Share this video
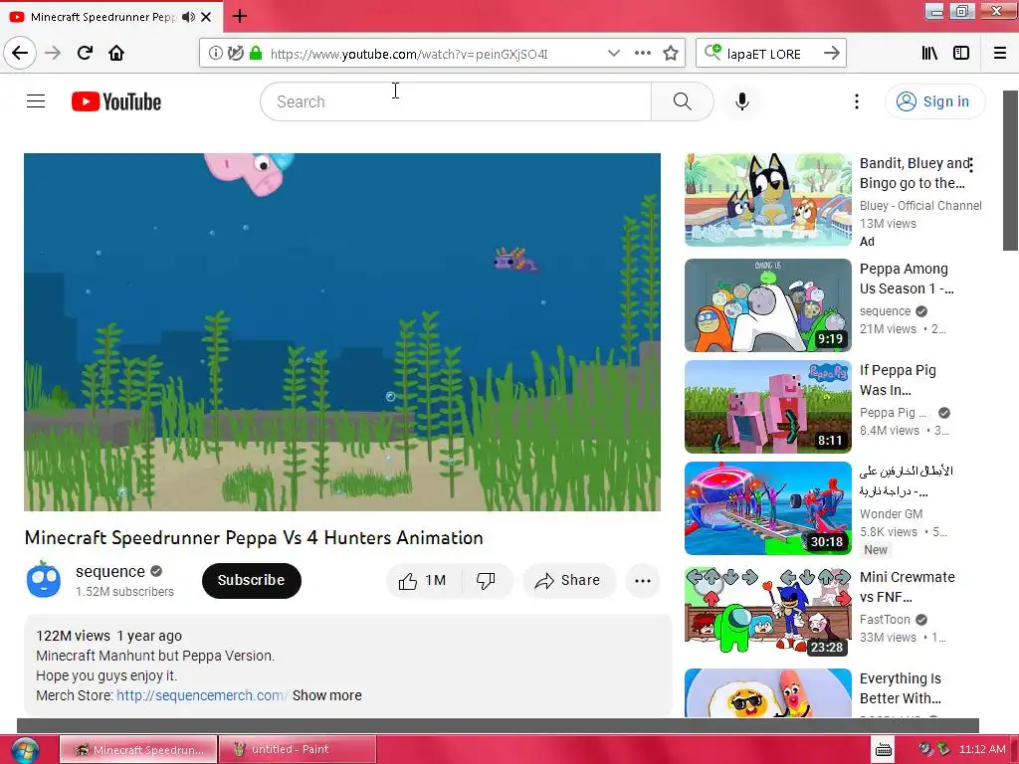The width and height of the screenshot is (1019, 764). pyautogui.click(x=568, y=580)
